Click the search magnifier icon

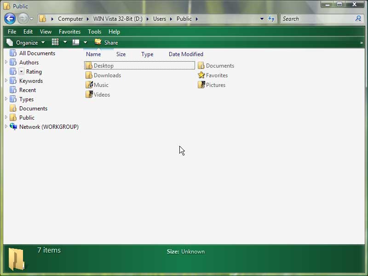pyautogui.click(x=358, y=18)
